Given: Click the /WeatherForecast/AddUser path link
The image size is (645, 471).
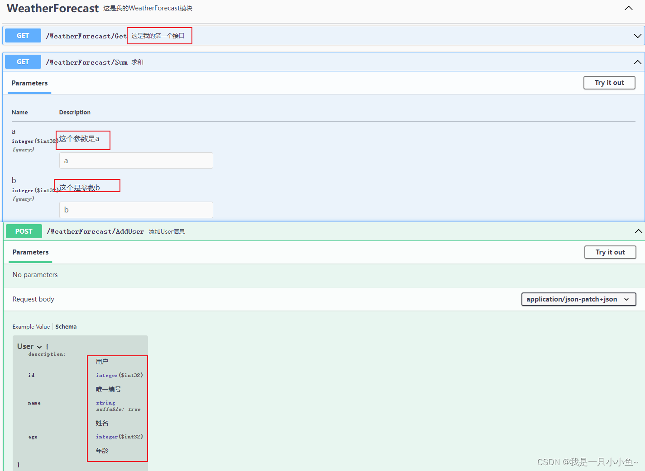Looking at the screenshot, I should click(95, 231).
